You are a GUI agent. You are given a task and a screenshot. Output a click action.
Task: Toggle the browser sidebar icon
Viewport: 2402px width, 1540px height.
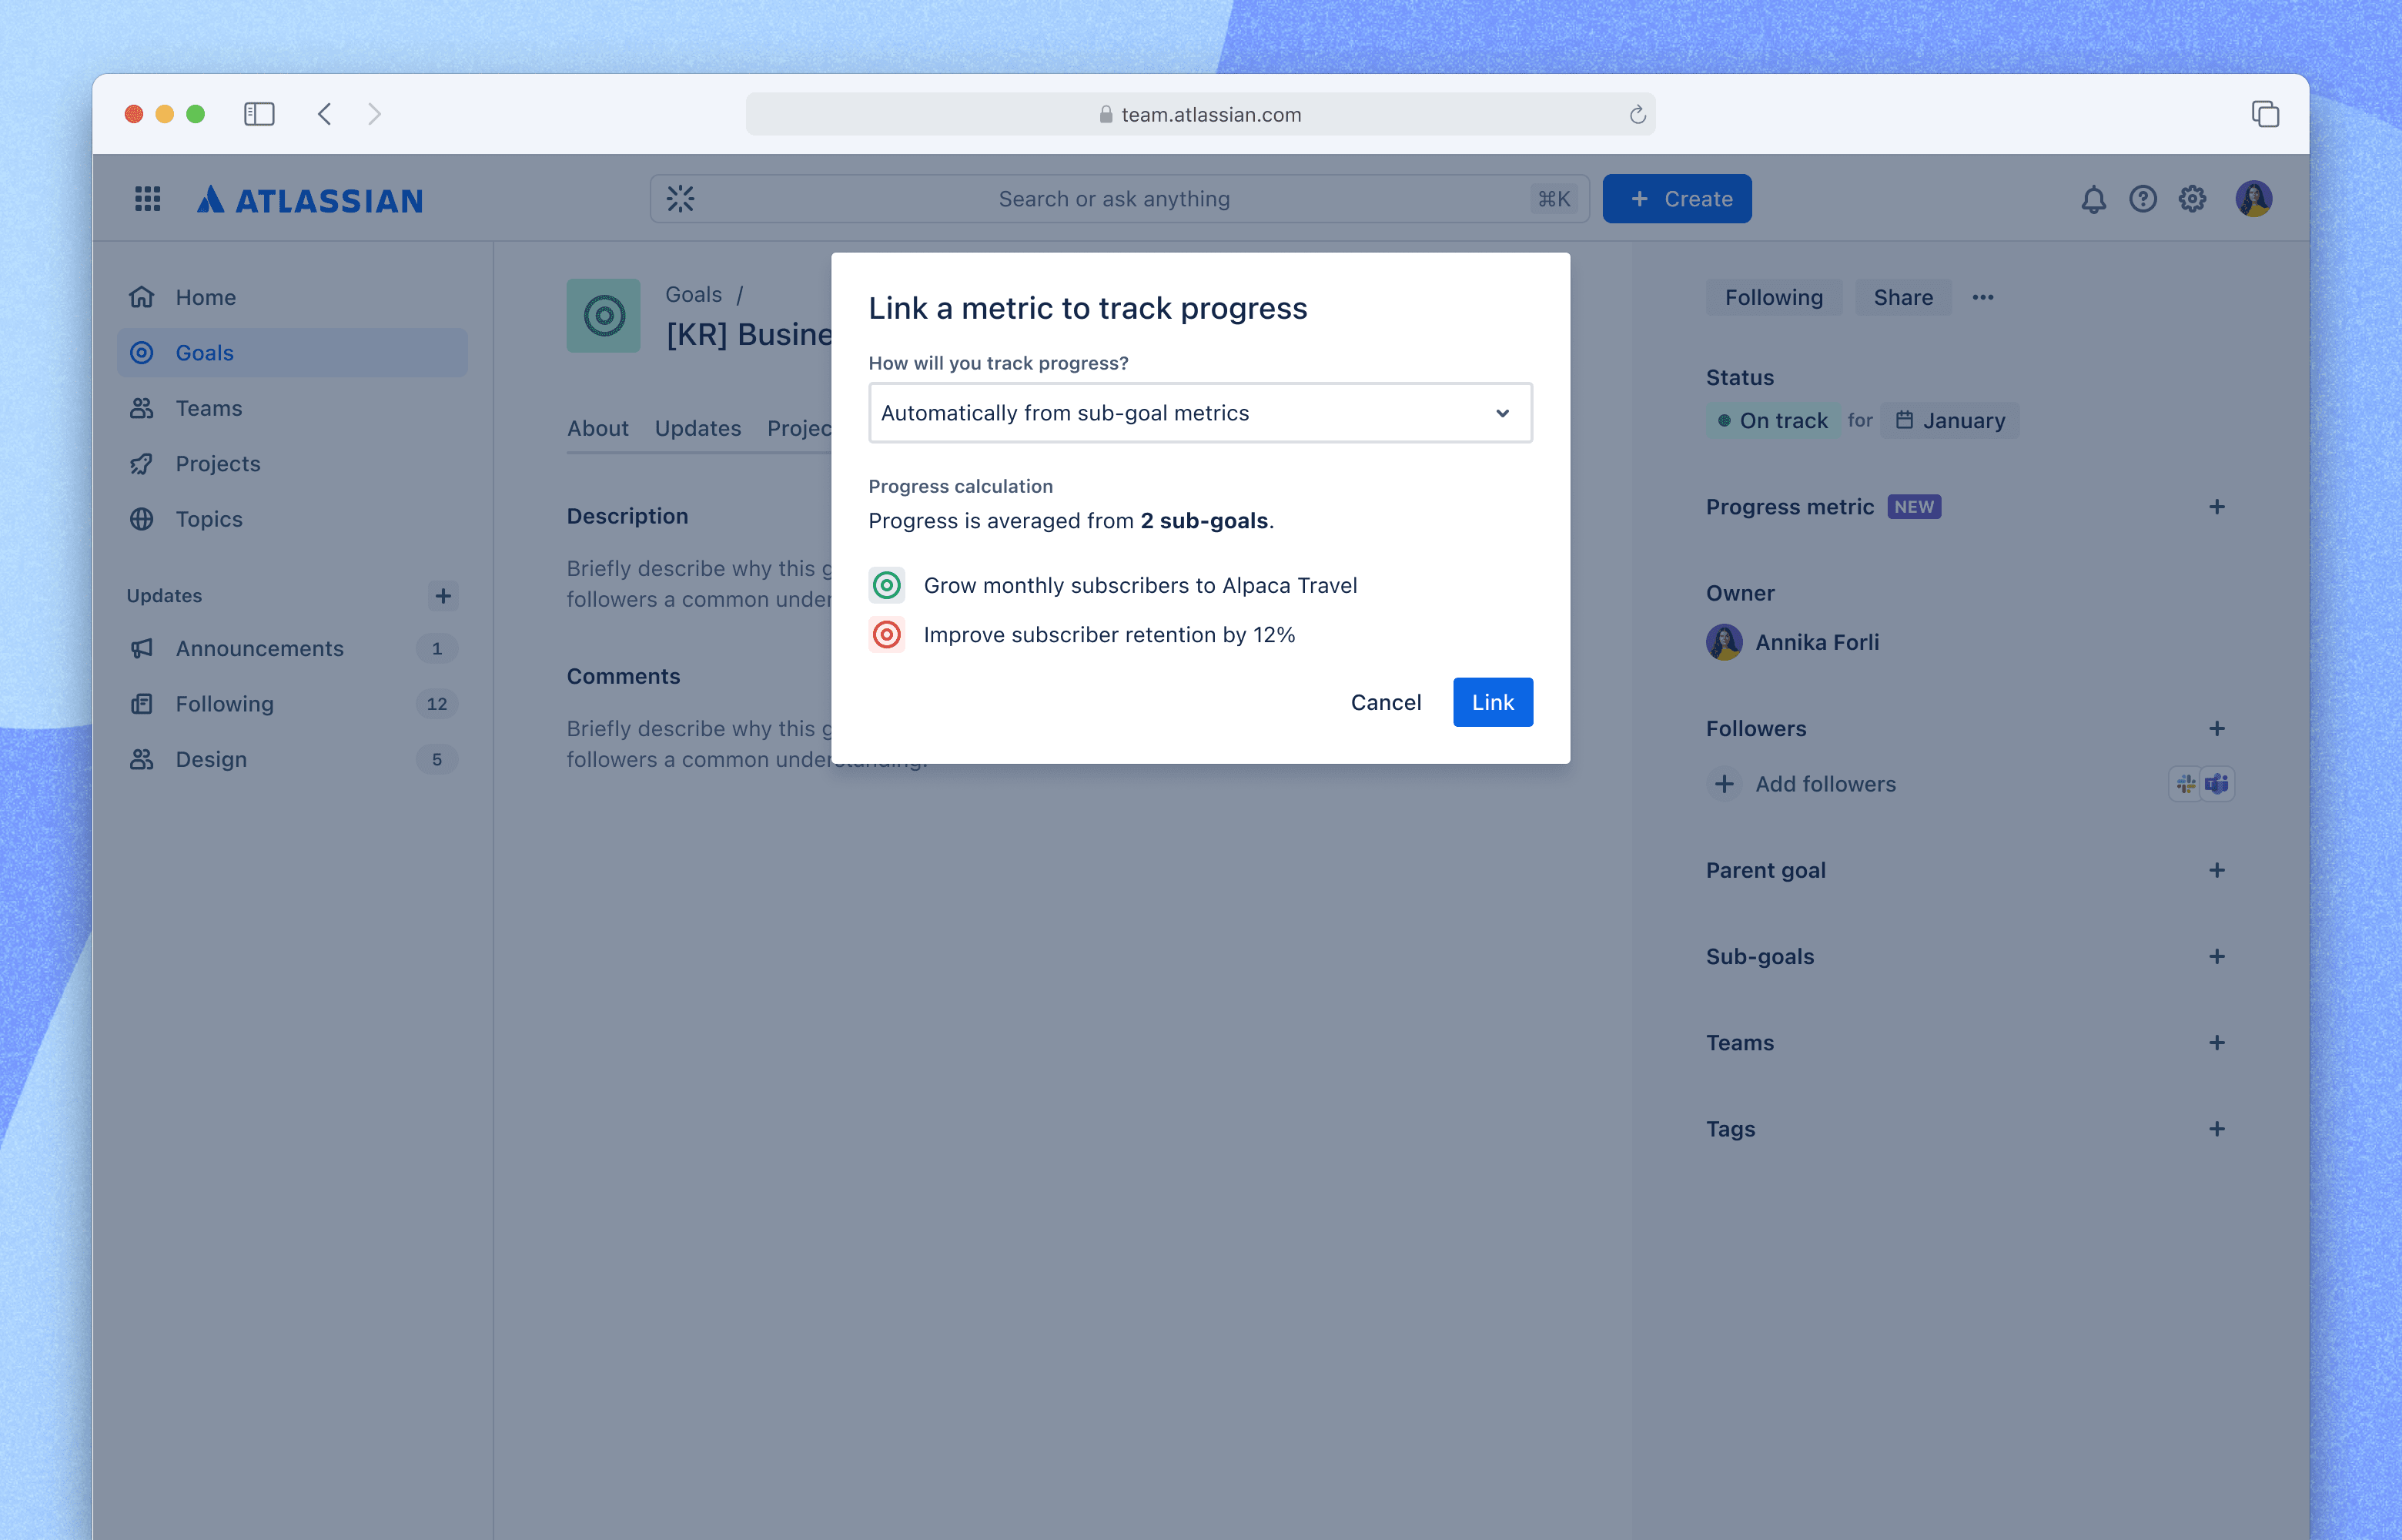pyautogui.click(x=259, y=115)
